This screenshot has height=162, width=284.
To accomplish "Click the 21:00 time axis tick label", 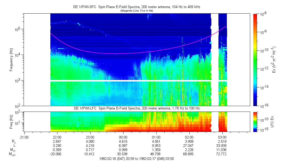I will pos(24,137).
